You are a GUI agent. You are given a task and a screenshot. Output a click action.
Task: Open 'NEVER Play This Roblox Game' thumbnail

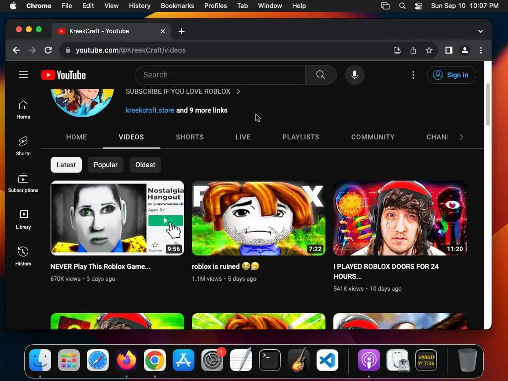click(x=117, y=218)
